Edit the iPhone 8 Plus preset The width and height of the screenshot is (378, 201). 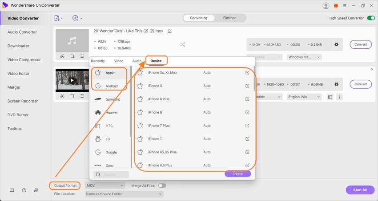point(247,99)
